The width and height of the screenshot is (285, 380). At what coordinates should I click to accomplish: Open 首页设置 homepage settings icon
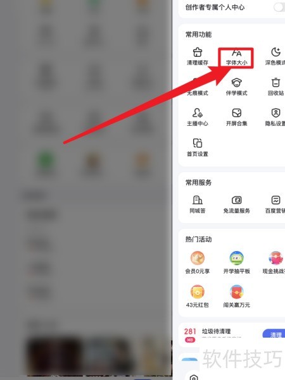click(x=198, y=147)
